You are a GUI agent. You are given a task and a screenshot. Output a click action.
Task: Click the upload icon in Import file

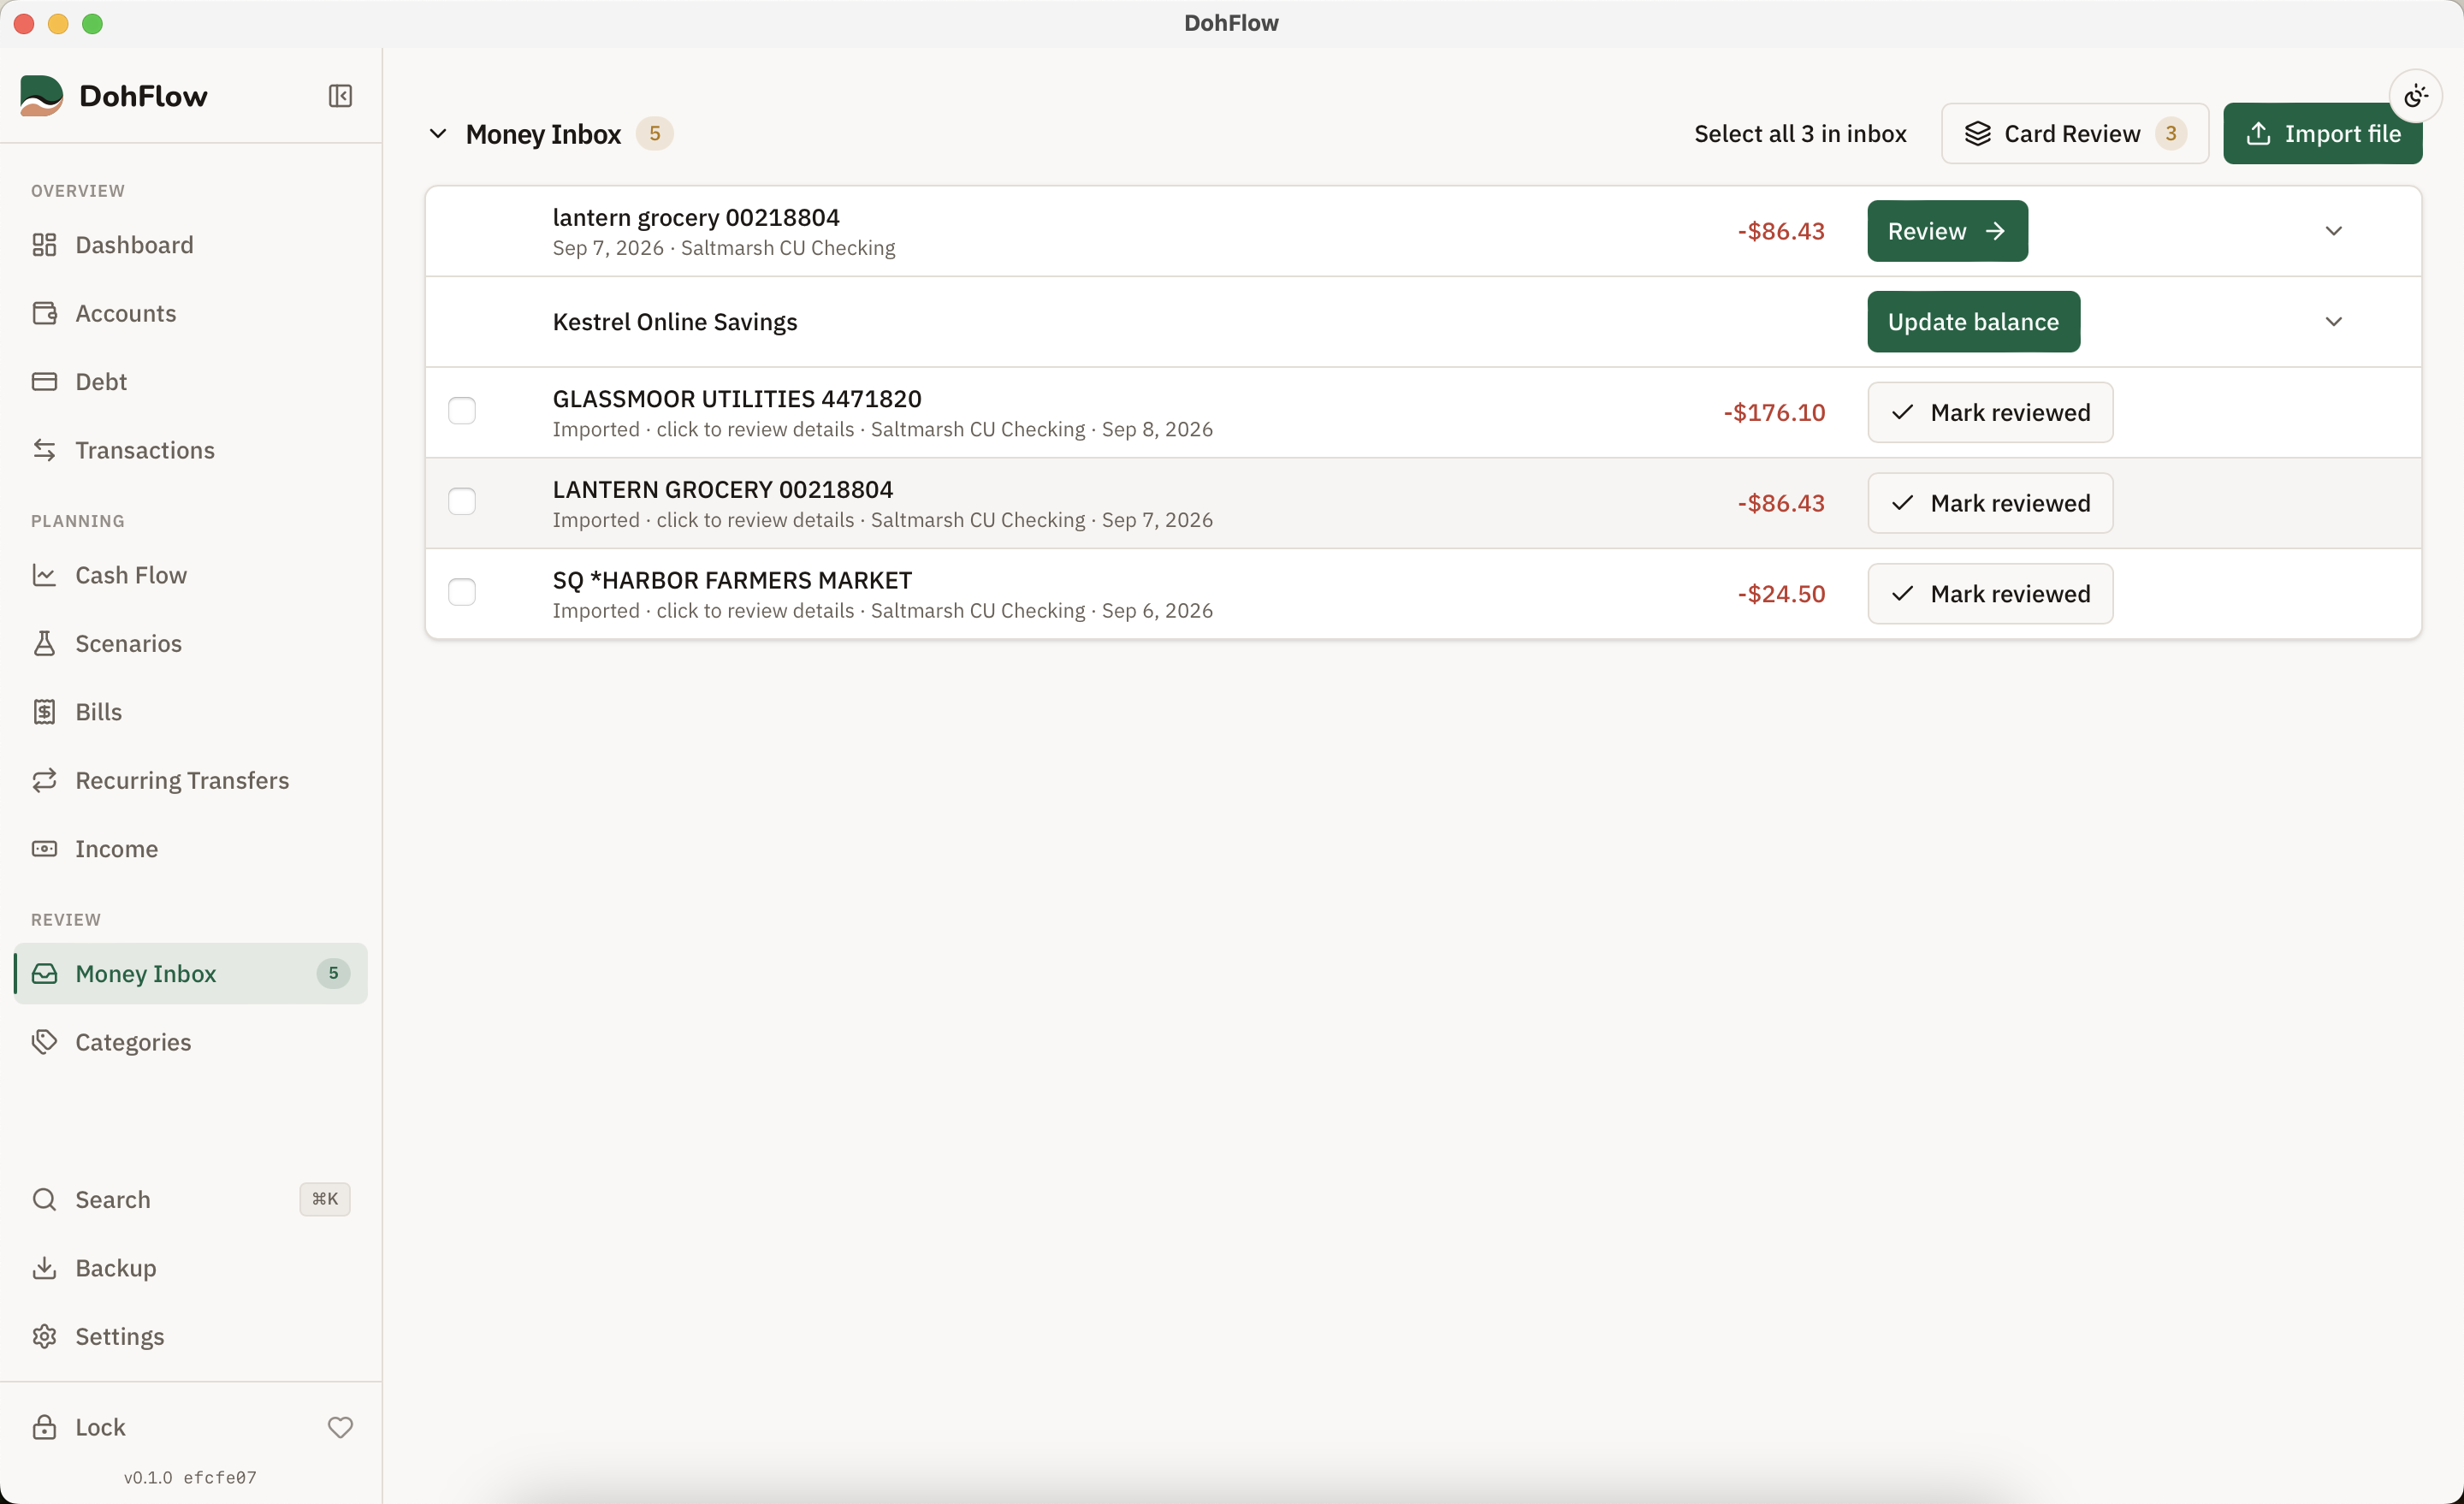click(x=2258, y=133)
